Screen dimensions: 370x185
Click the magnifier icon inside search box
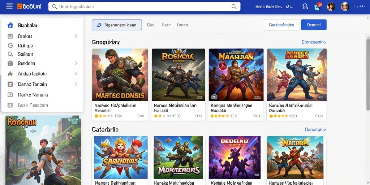(x=55, y=7)
